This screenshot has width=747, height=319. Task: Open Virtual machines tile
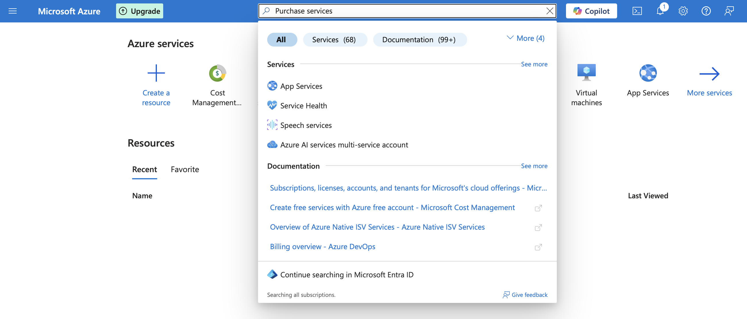586,85
